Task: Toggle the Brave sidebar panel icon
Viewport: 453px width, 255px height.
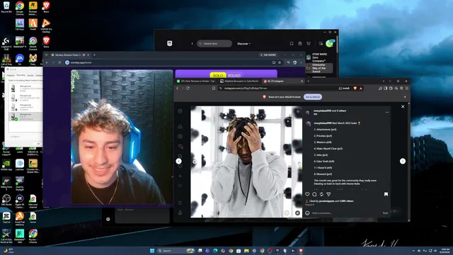Action: tap(385, 88)
